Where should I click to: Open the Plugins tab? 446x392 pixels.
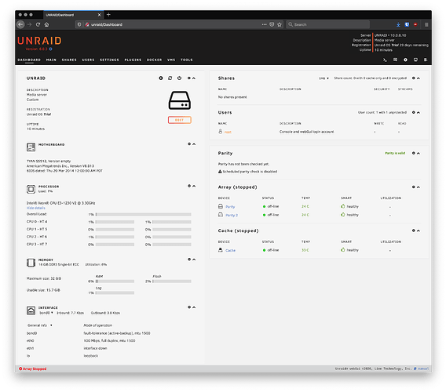133,60
